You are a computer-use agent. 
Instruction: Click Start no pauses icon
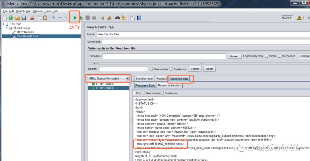(x=81, y=18)
